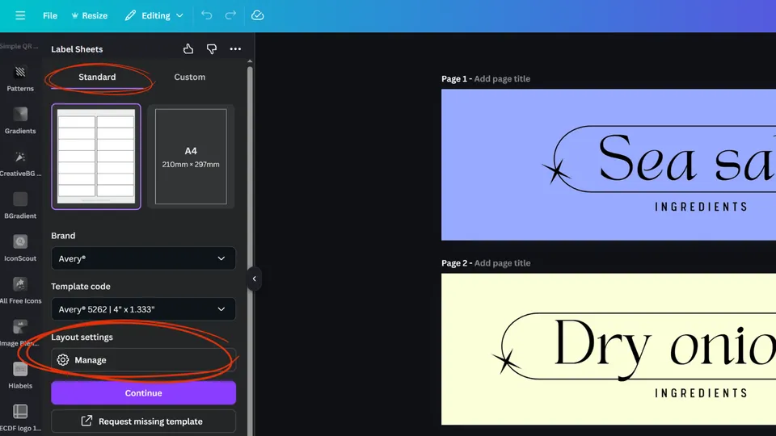Redo the last action
This screenshot has height=436, width=776.
(x=230, y=15)
